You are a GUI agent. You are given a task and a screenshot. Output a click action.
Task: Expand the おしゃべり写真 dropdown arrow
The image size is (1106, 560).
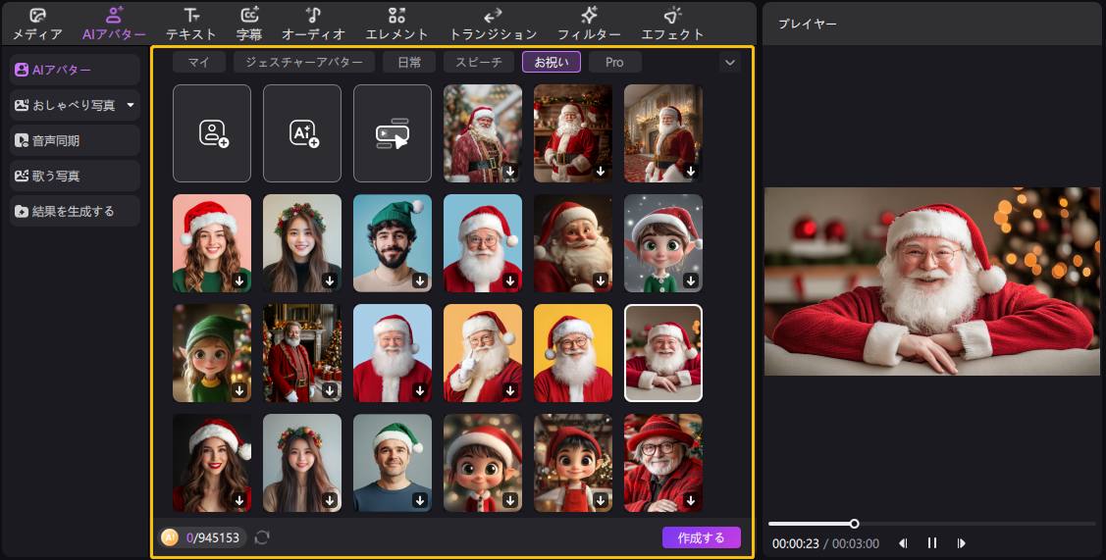(x=131, y=105)
